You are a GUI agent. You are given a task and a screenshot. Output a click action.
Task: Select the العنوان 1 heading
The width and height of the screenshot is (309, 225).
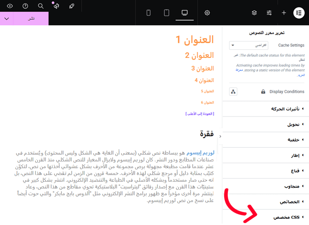coord(195,39)
